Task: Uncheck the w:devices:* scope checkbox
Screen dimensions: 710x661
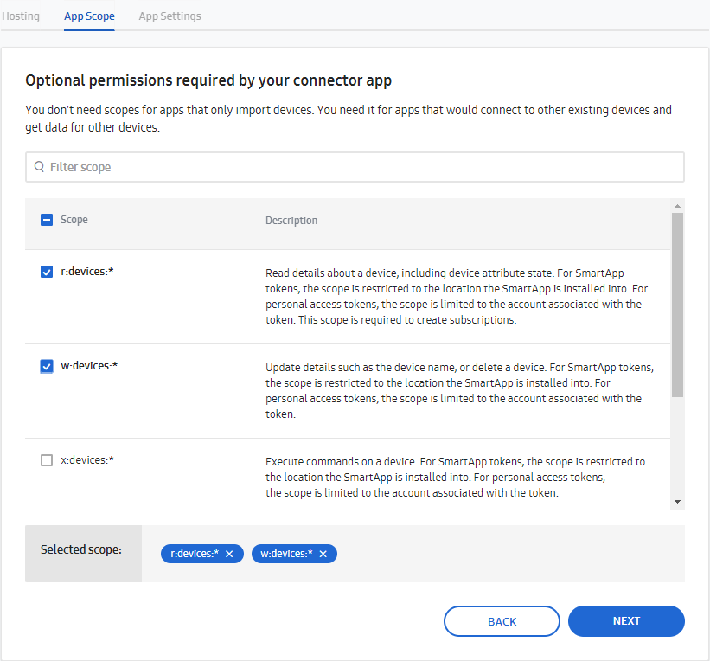Action: pos(47,366)
